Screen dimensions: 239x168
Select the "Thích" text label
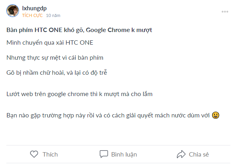coord(50,155)
